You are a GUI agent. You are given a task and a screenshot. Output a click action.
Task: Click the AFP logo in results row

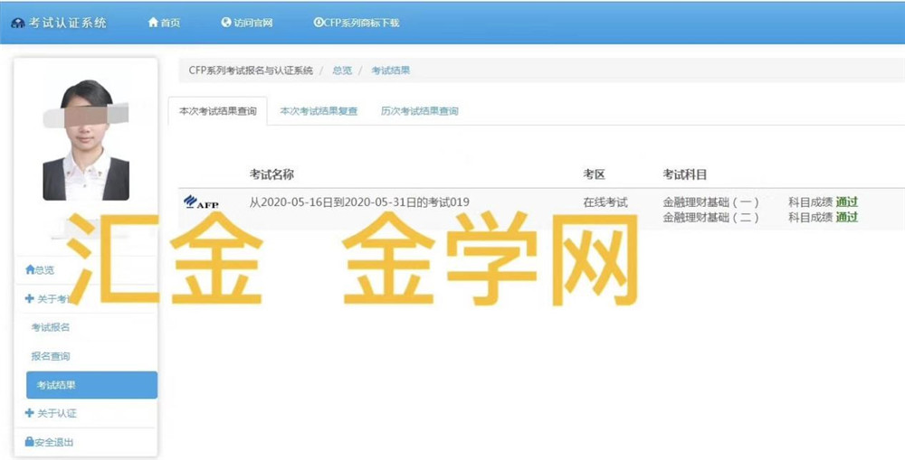201,202
